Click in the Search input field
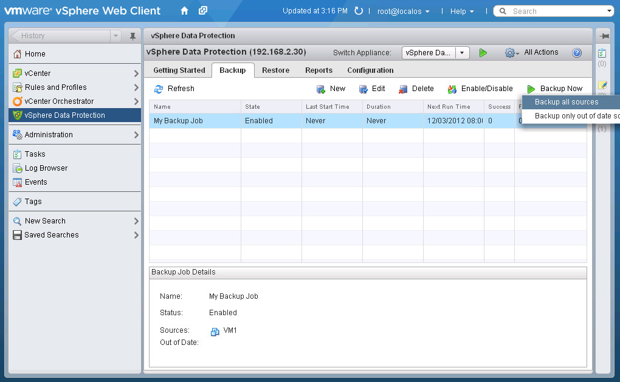The height and width of the screenshot is (382, 620). (x=557, y=11)
